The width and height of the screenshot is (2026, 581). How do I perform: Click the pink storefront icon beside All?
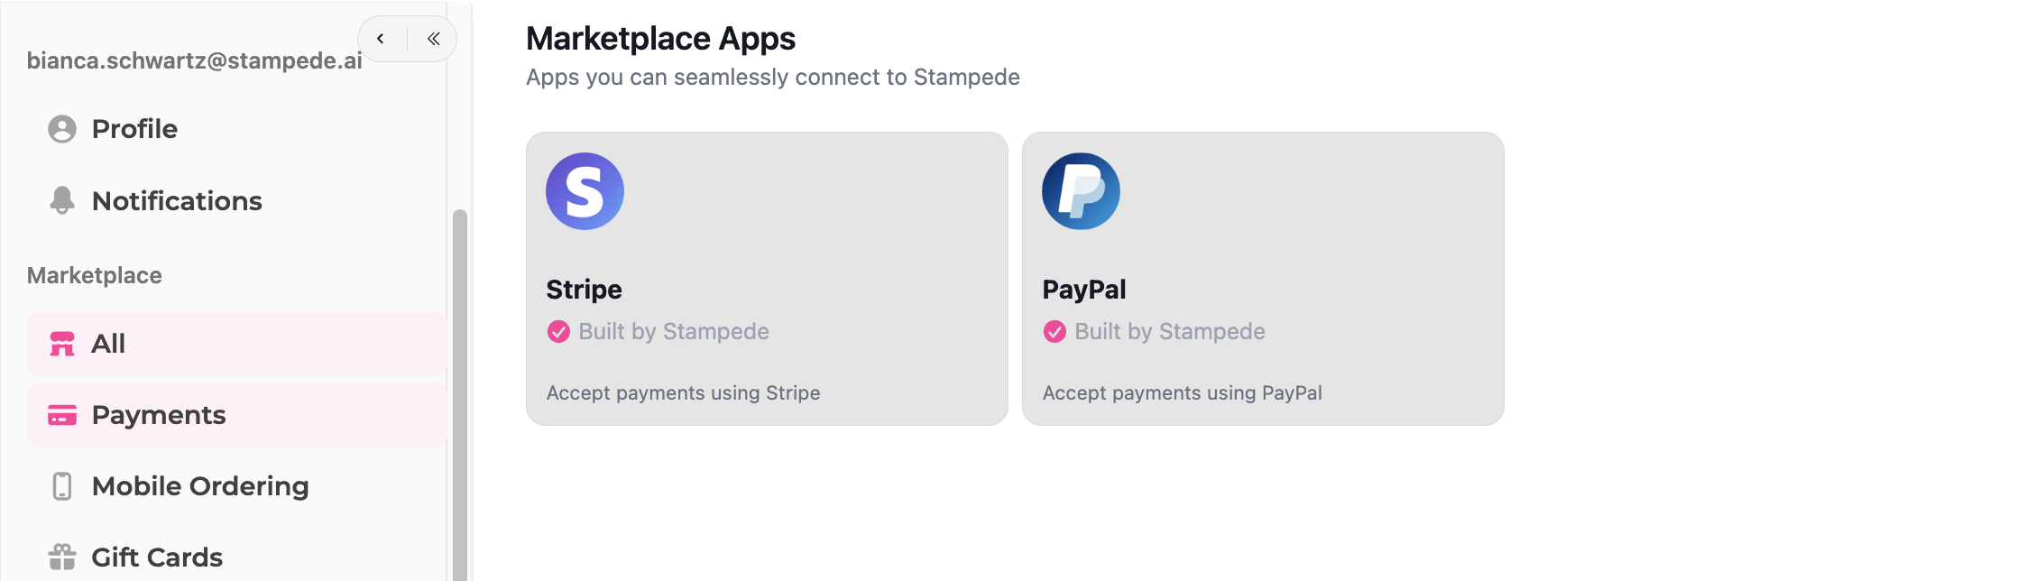[62, 344]
